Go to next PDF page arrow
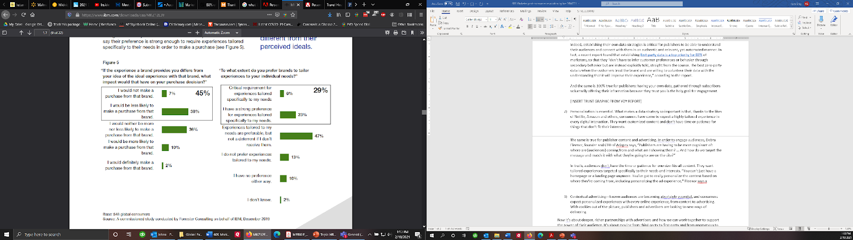The image size is (853, 240). pos(29,33)
